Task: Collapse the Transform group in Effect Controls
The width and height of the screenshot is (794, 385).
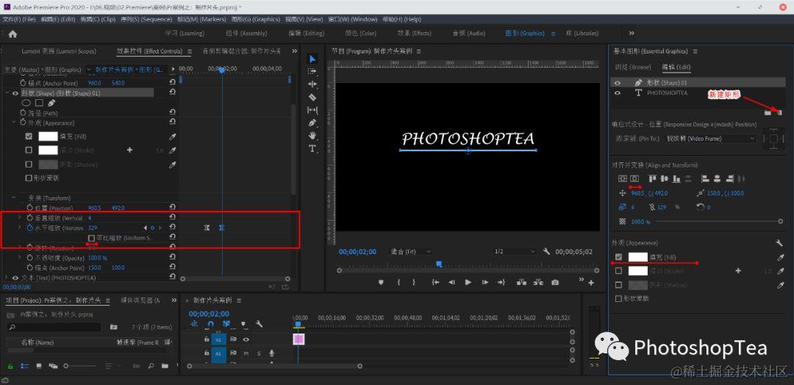Action: click(x=14, y=198)
